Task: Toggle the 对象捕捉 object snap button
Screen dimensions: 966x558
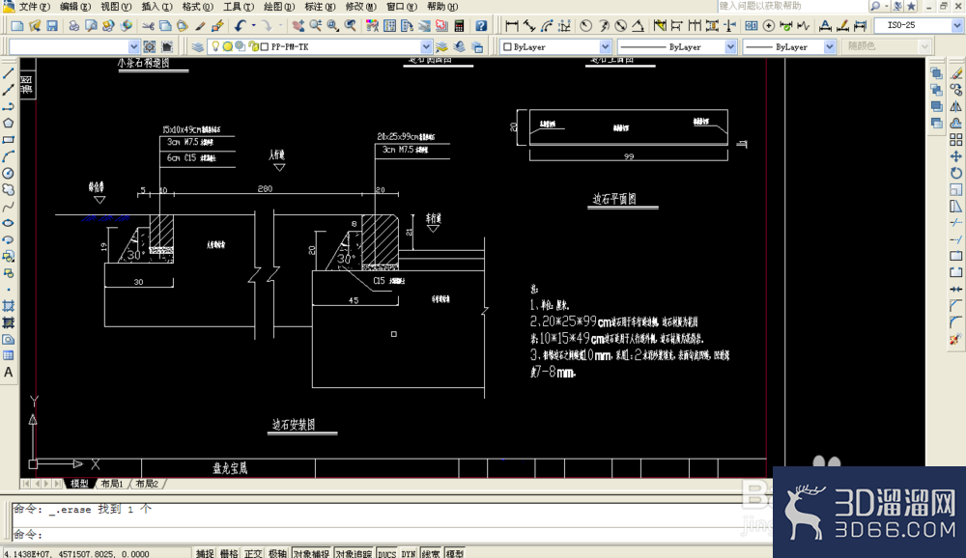Action: point(311,553)
